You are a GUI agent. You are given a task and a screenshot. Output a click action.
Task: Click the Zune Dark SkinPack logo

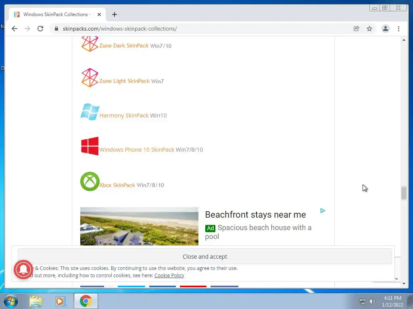click(x=90, y=43)
